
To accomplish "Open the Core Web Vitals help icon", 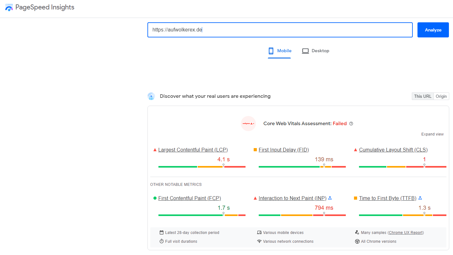I will coord(351,124).
